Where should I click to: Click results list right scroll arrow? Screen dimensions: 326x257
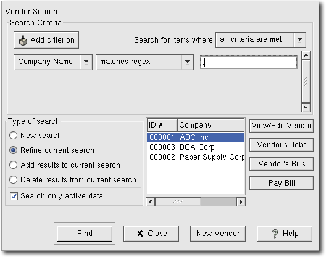click(x=241, y=202)
